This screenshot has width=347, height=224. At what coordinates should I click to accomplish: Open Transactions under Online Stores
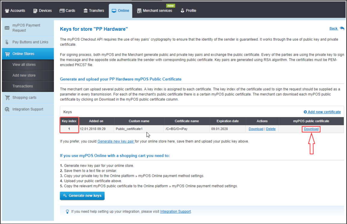[x=28, y=86]
